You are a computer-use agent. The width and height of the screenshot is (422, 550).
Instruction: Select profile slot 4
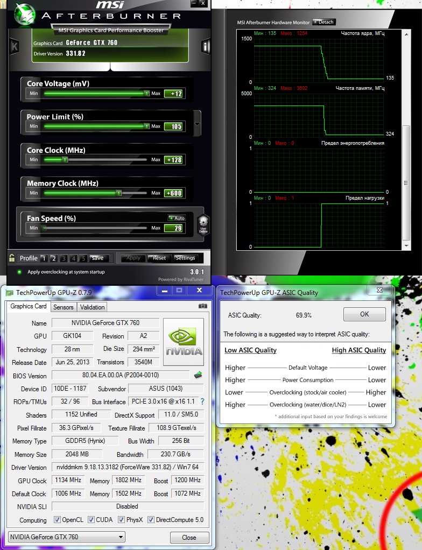pos(73,258)
